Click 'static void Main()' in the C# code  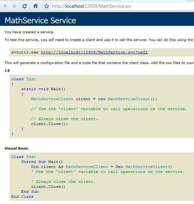[43, 89]
